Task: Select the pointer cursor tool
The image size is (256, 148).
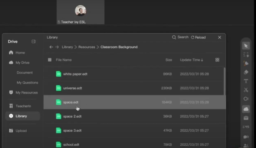Action: [x=246, y=46]
